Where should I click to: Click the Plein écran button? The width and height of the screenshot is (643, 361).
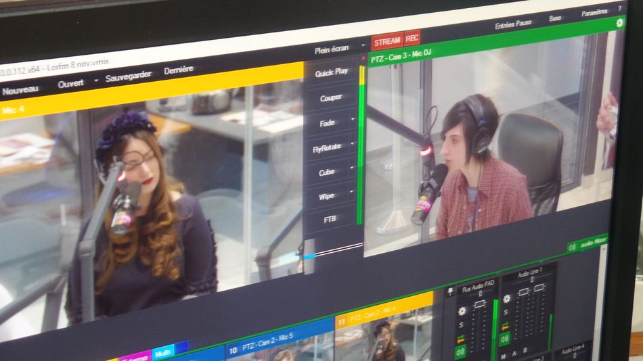(332, 49)
